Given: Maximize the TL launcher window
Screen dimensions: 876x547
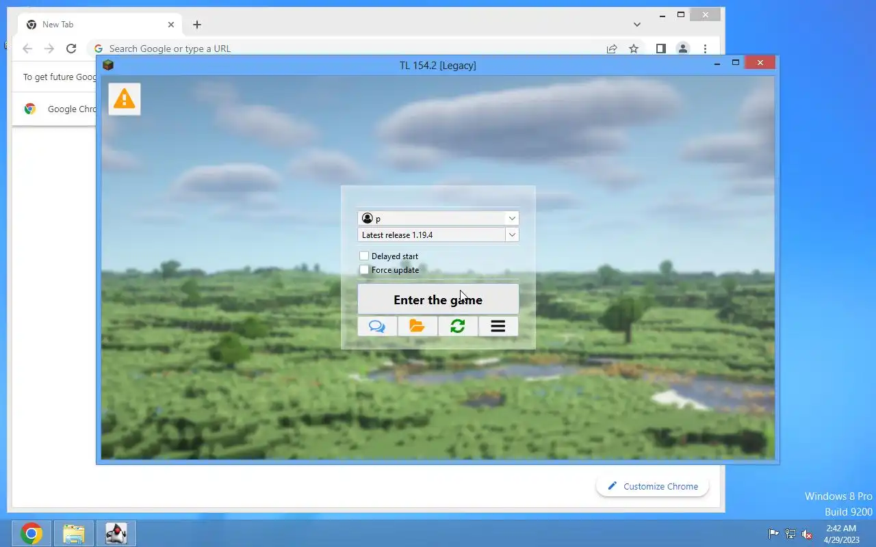Looking at the screenshot, I should [x=736, y=63].
